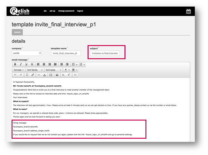
Task: Expand the font sizes dropdown
Action: click(53, 70)
